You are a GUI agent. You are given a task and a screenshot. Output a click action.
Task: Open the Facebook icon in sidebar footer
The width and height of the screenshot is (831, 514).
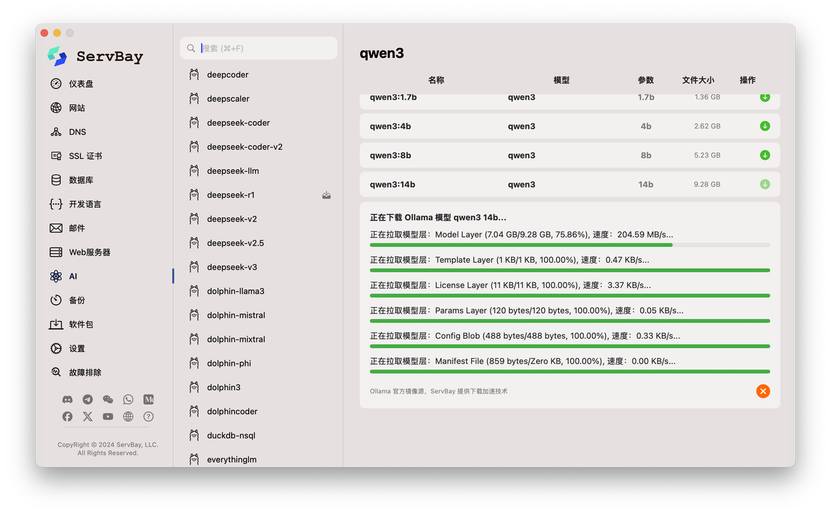(68, 417)
